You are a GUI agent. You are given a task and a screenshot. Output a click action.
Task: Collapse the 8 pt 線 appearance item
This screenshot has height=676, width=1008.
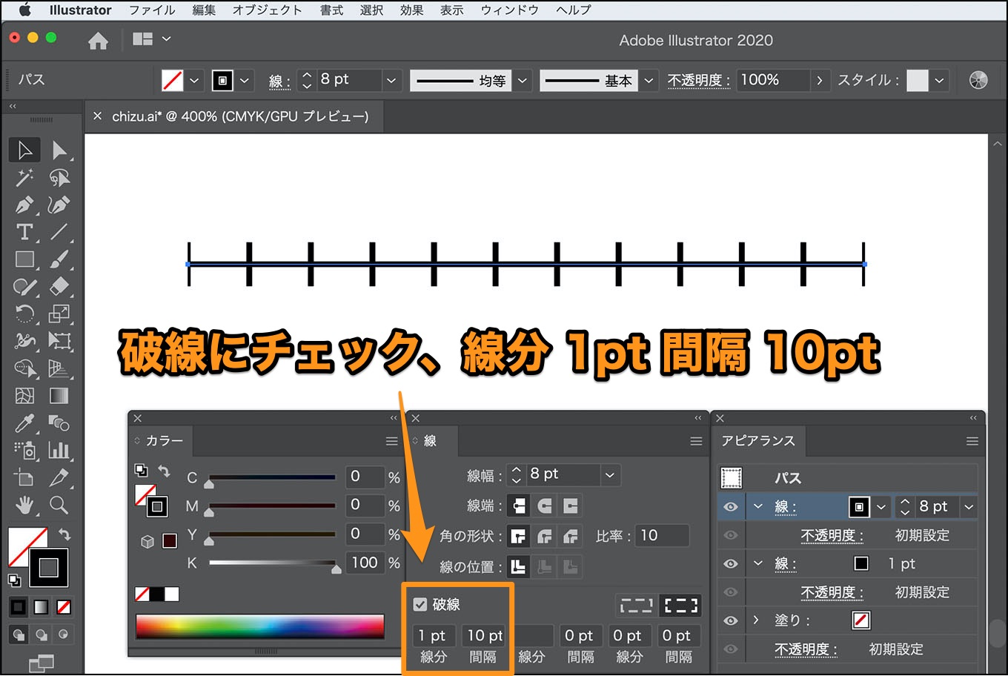pos(757,506)
